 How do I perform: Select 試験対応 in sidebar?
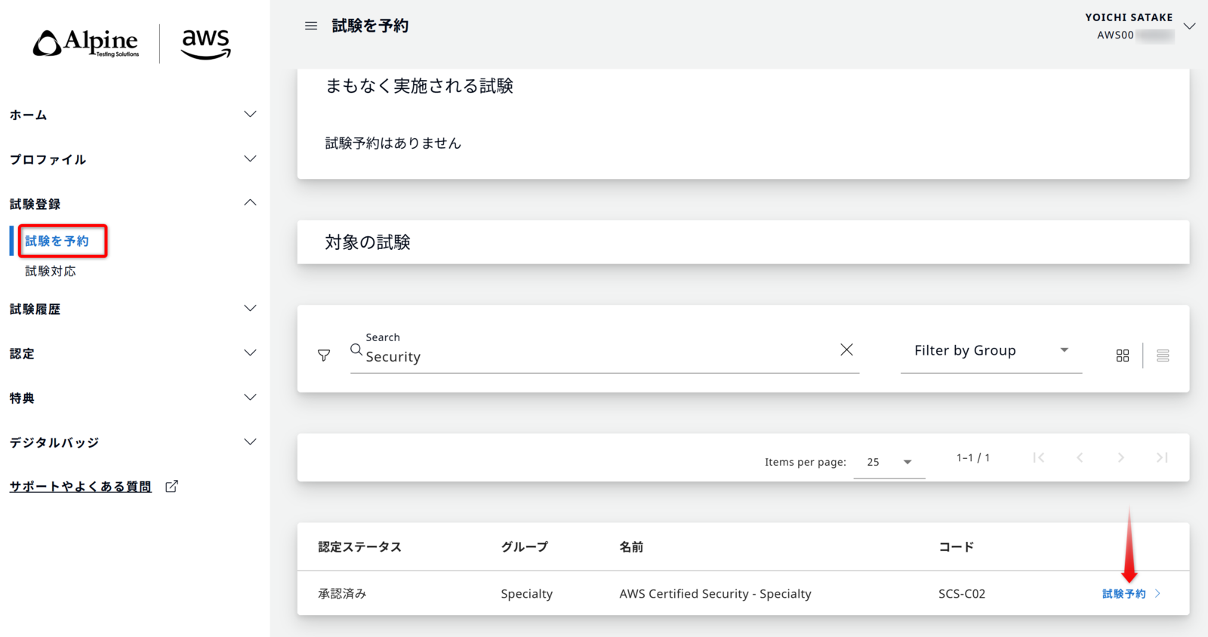51,271
